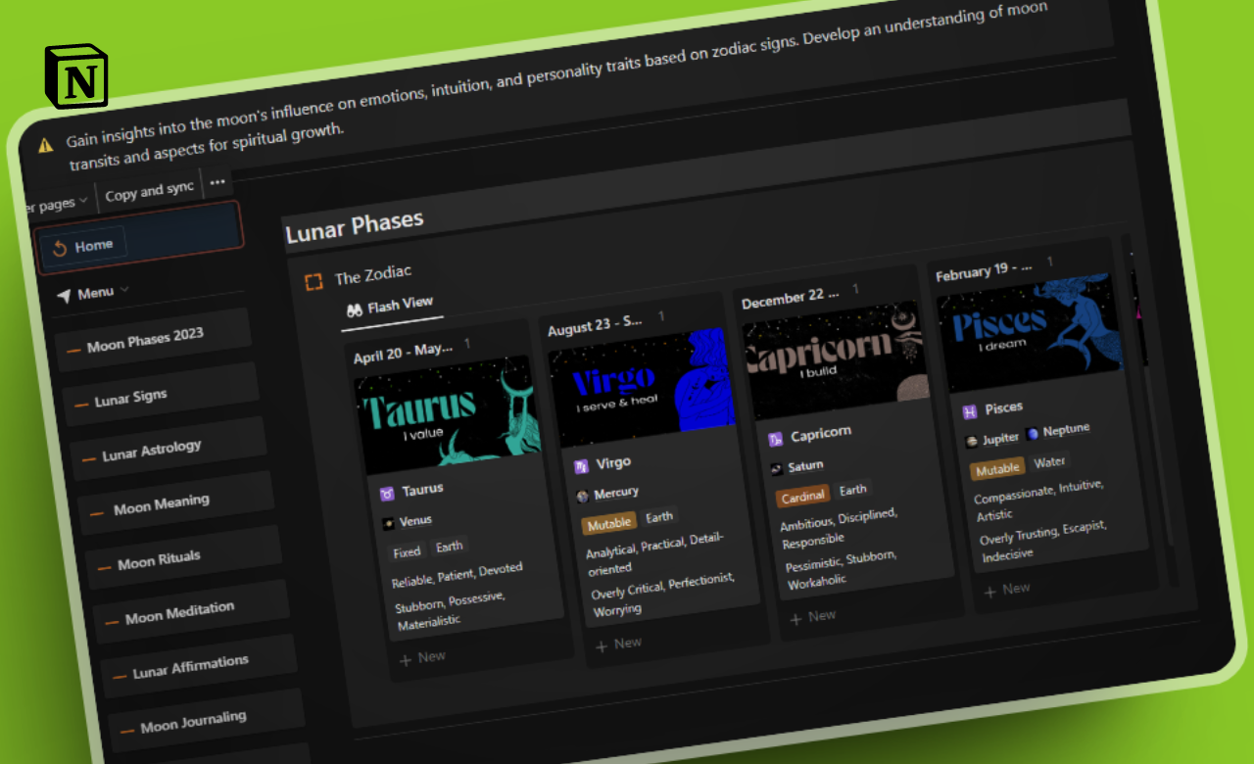Click Taurus traits 'Reliable, Patient, Devoted'

click(x=458, y=575)
